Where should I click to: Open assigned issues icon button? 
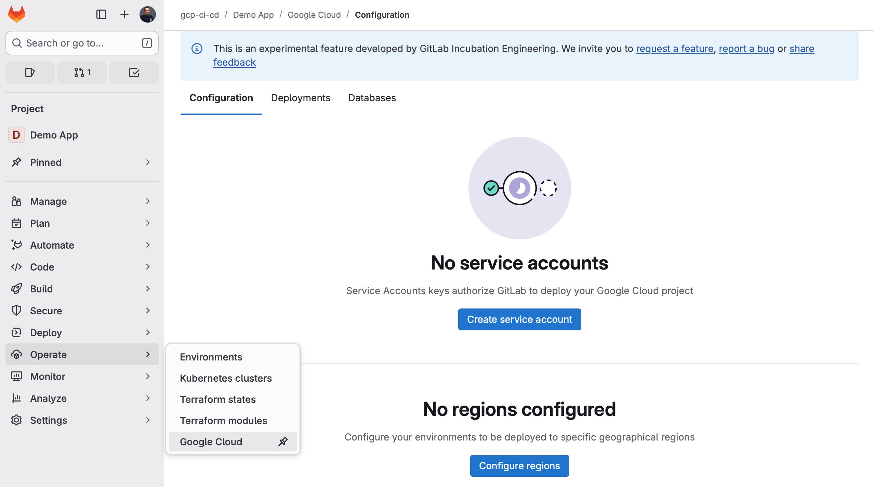coord(30,73)
